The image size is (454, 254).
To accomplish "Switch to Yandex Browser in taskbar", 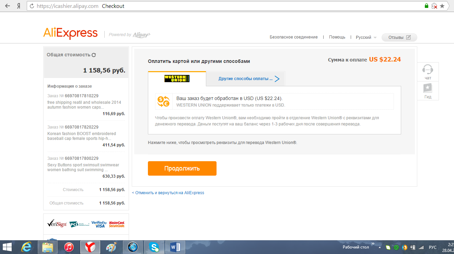I will pyautogui.click(x=90, y=247).
